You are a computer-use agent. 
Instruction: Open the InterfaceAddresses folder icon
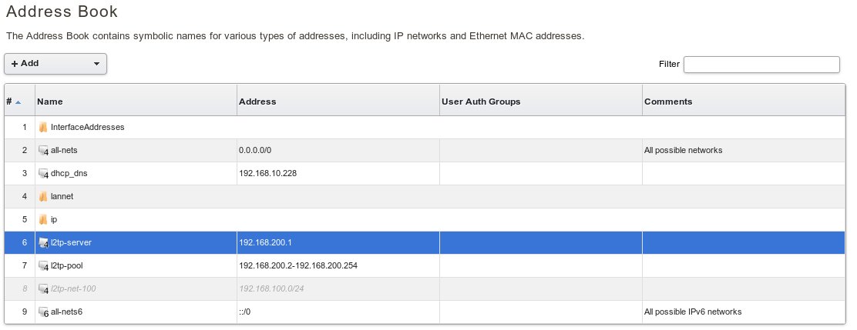point(43,127)
